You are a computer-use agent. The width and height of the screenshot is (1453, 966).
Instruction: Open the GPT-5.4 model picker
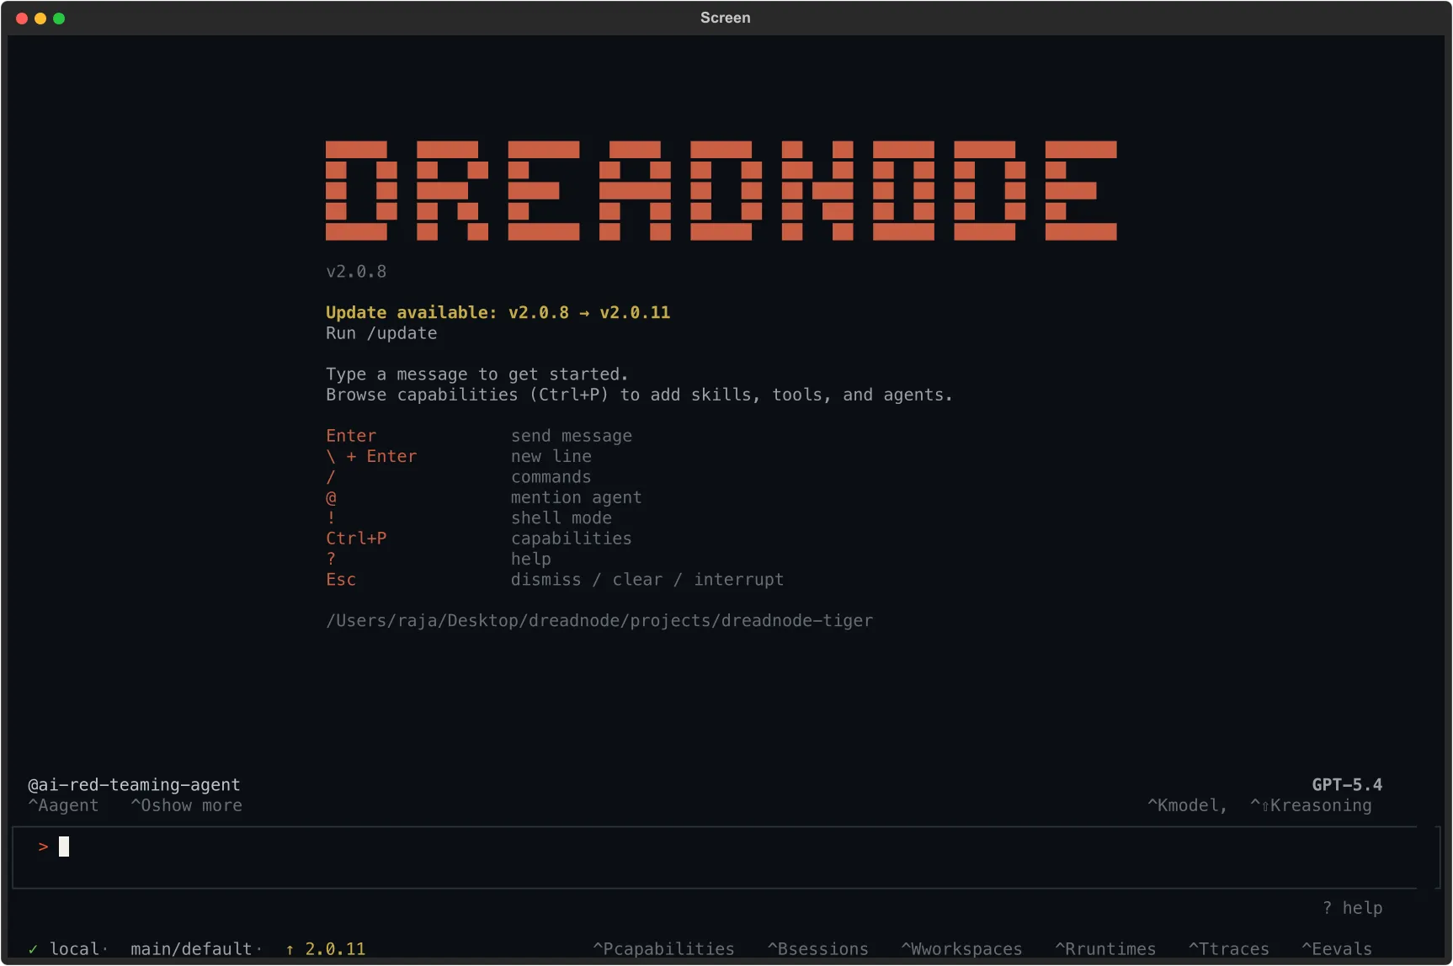tap(1347, 783)
